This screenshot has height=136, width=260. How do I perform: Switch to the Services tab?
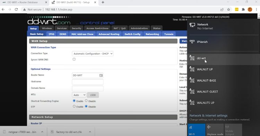tap(62, 28)
